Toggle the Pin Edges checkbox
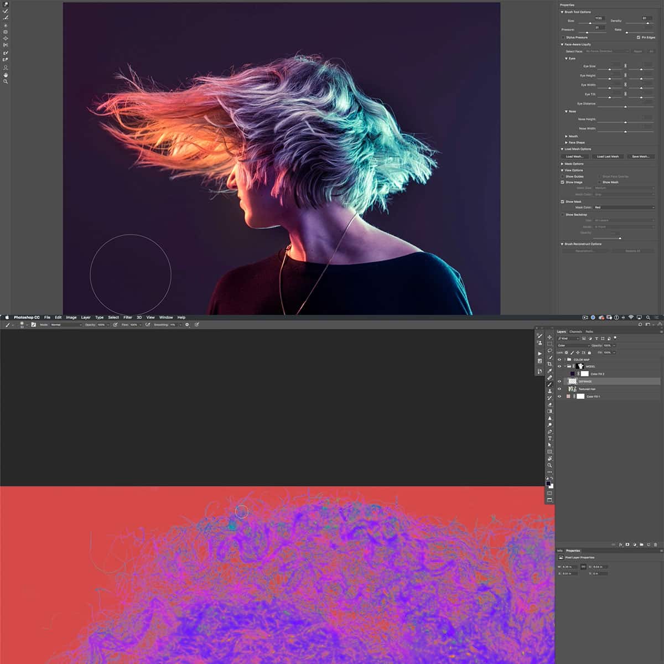 click(639, 38)
